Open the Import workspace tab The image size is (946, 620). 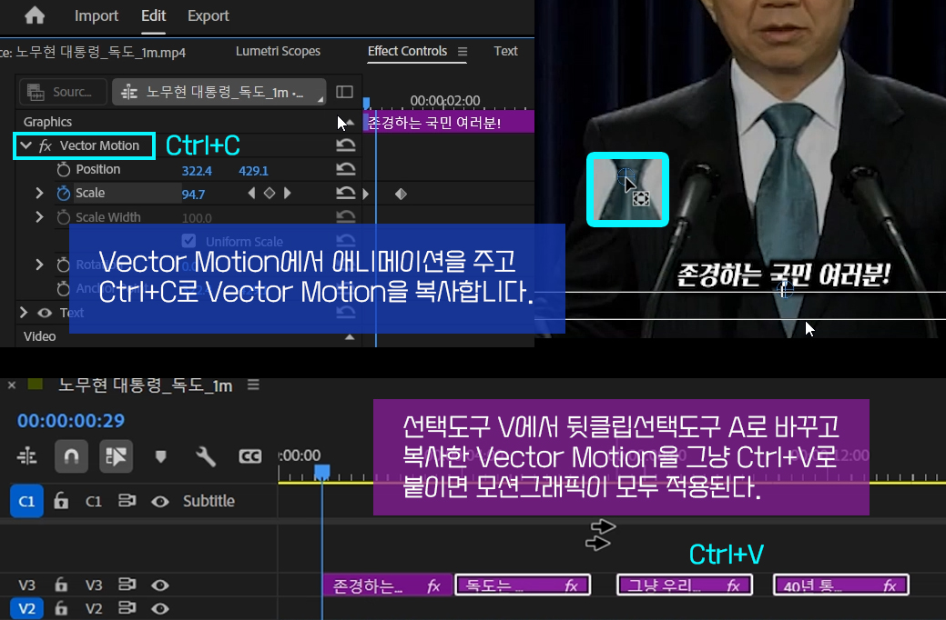97,15
